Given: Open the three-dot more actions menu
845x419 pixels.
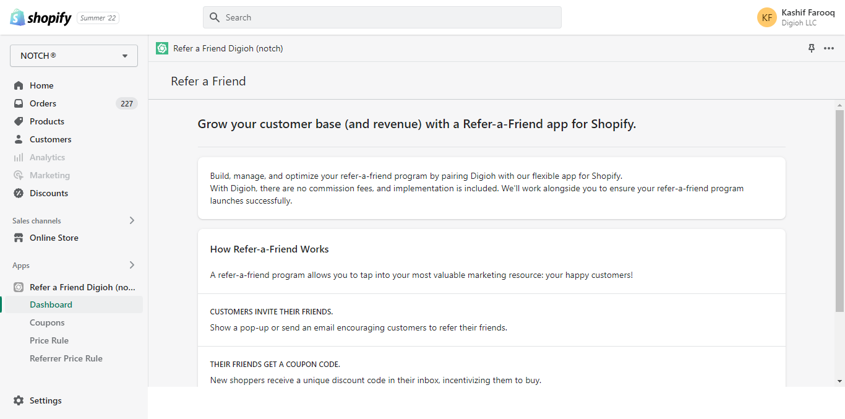Looking at the screenshot, I should click(829, 48).
